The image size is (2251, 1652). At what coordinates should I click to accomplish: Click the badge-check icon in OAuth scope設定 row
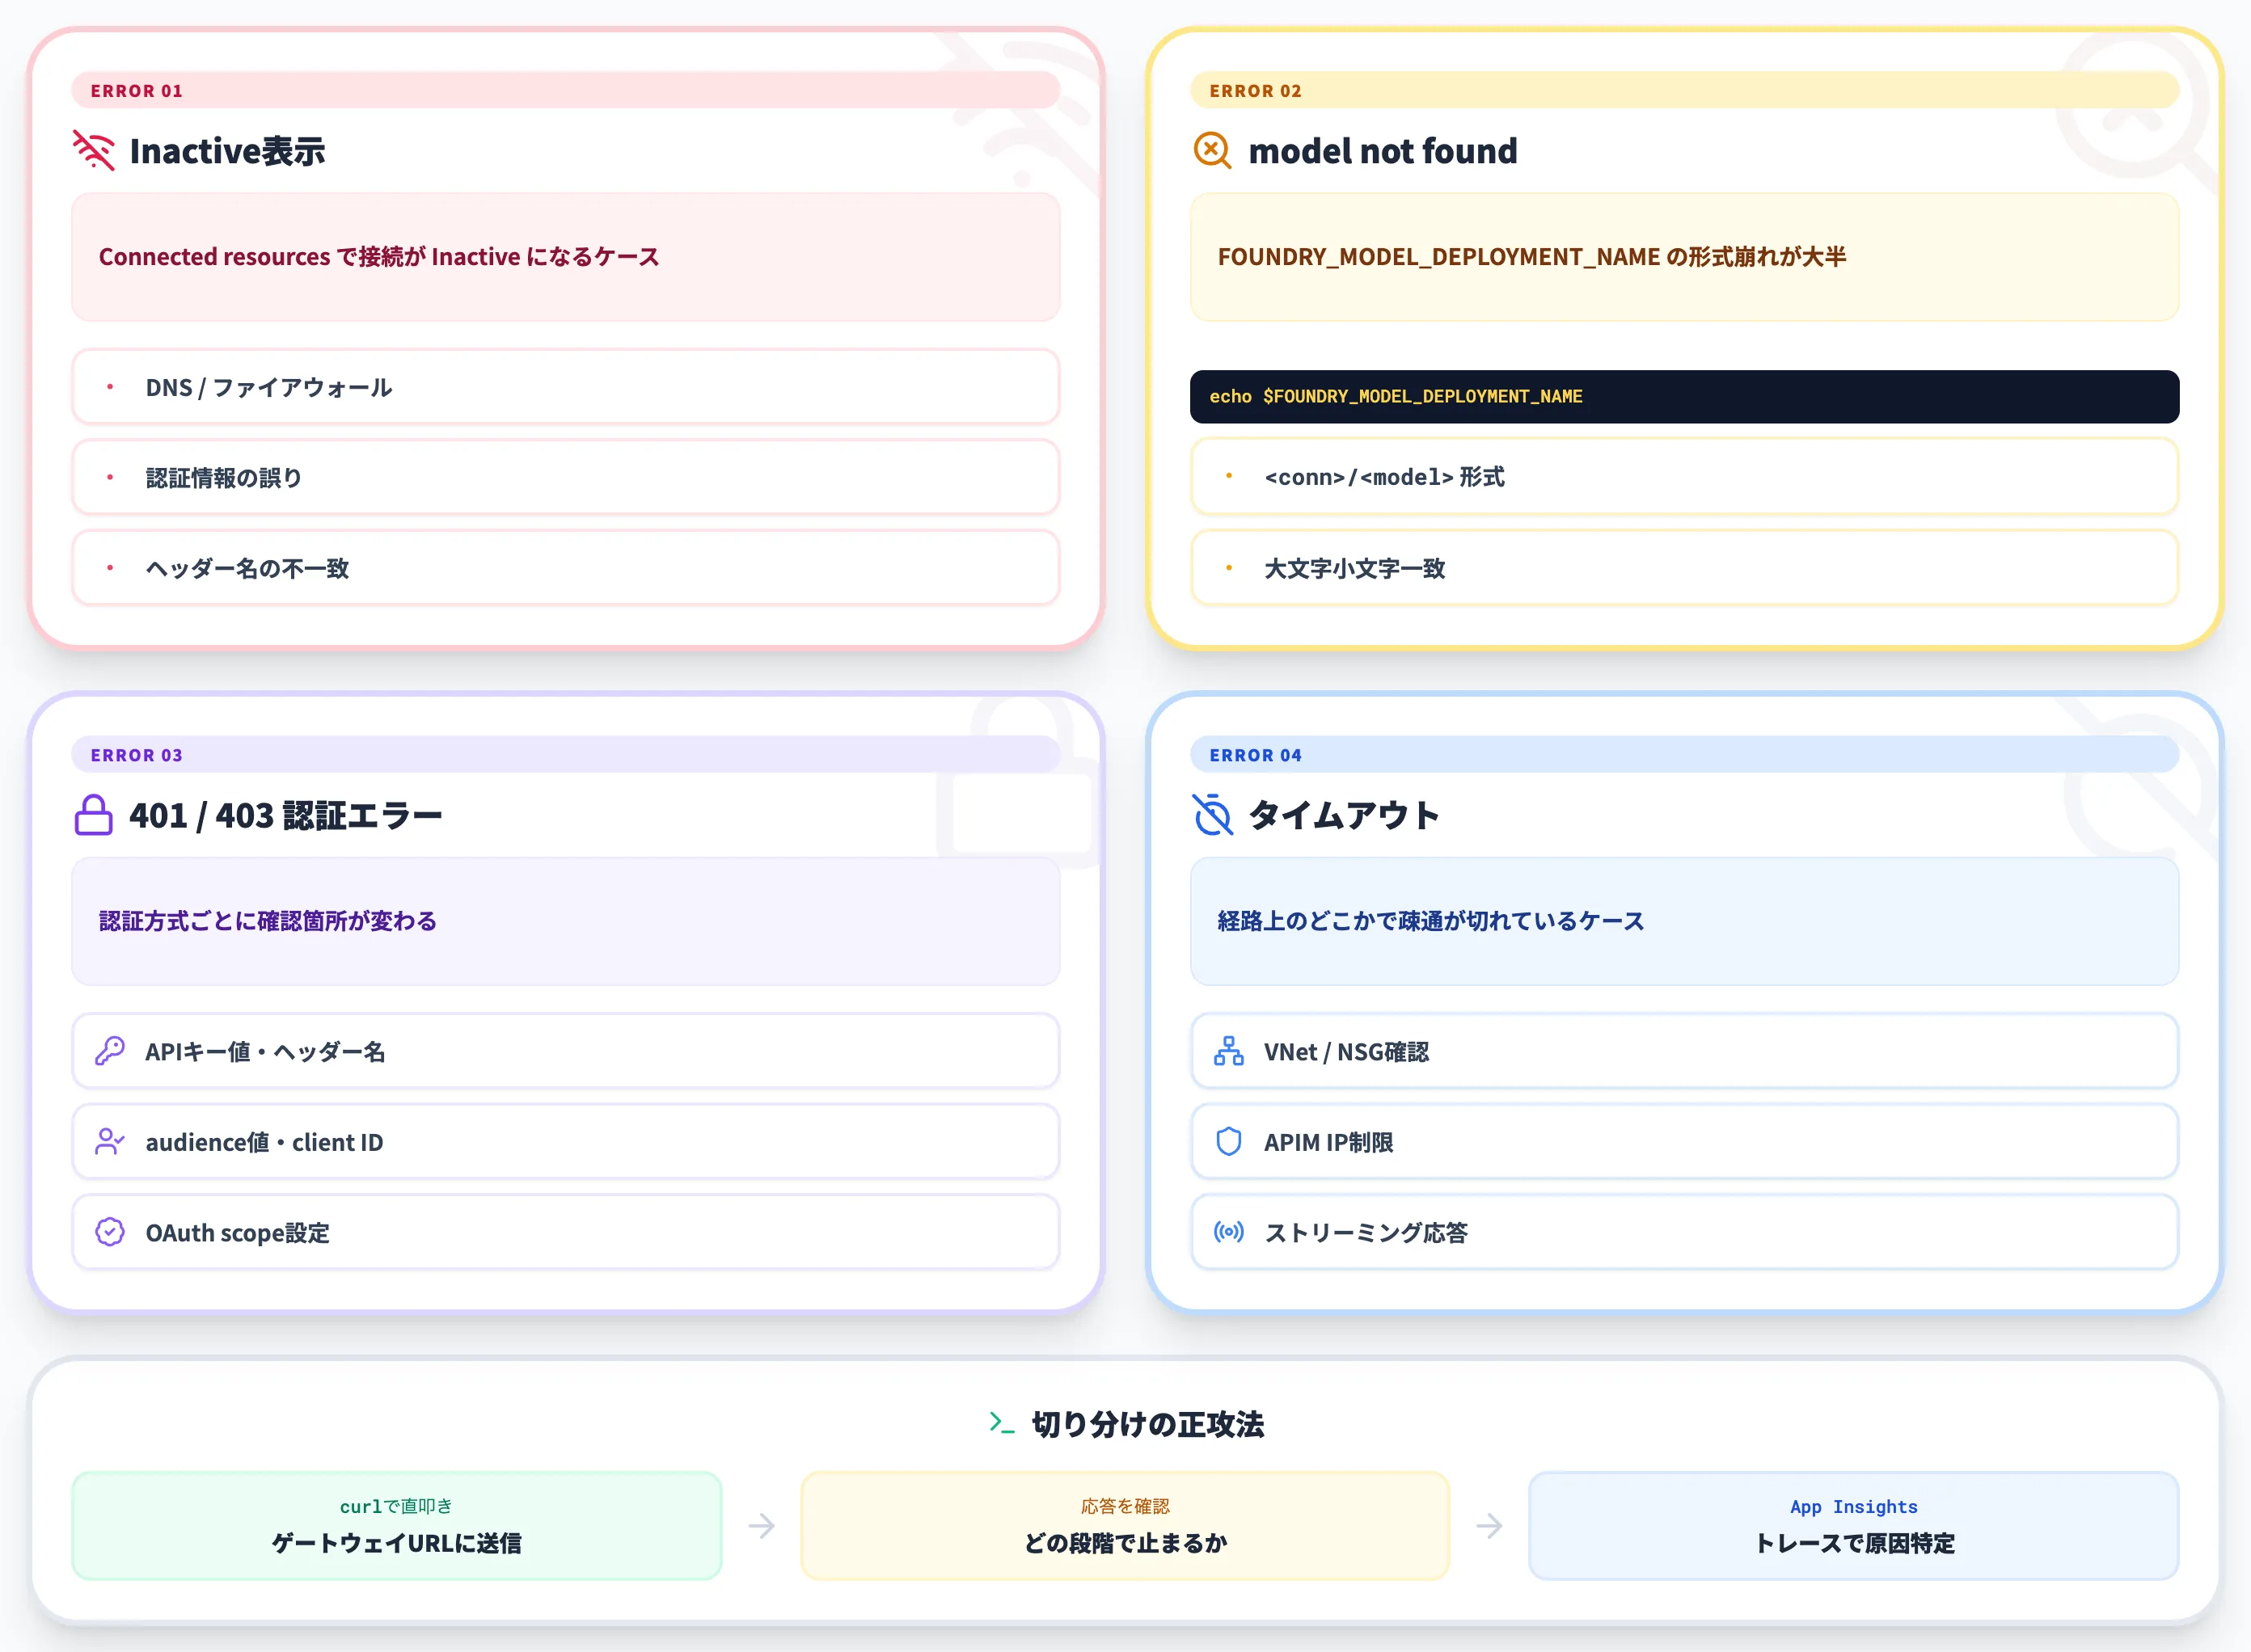click(x=110, y=1232)
